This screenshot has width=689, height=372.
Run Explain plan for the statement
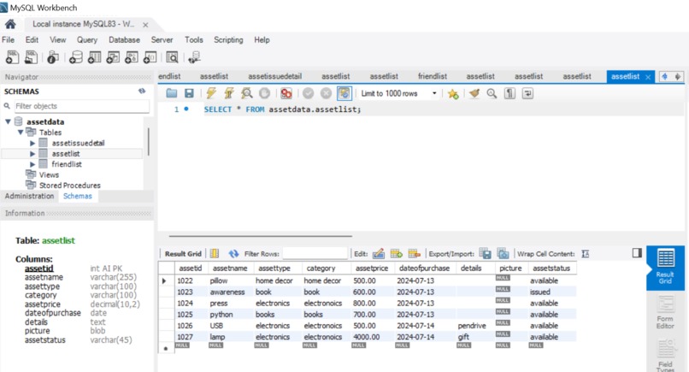coord(246,93)
